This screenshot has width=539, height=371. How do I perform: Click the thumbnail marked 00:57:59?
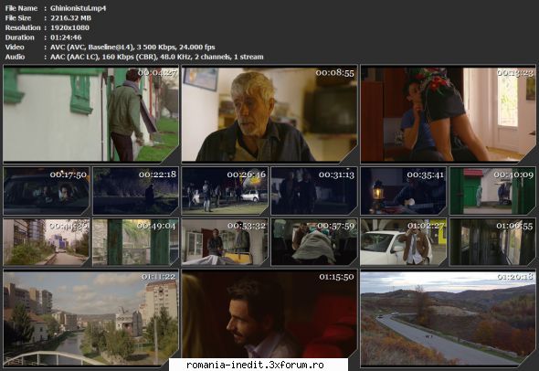click(314, 242)
